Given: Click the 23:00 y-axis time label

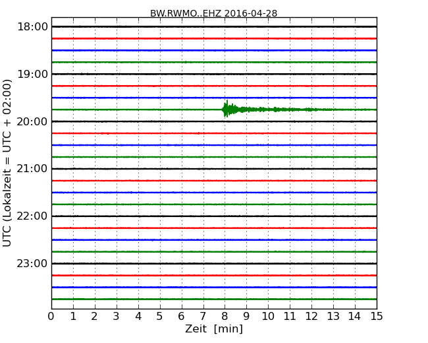Looking at the screenshot, I should click(32, 263).
